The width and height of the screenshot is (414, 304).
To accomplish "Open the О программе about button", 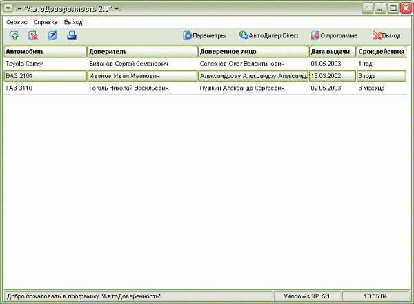I will click(x=333, y=35).
